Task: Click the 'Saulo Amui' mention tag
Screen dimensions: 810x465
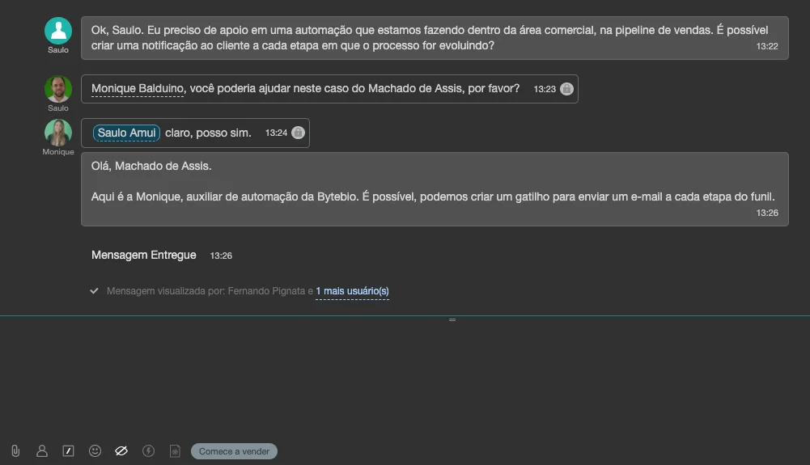Action: pos(126,133)
